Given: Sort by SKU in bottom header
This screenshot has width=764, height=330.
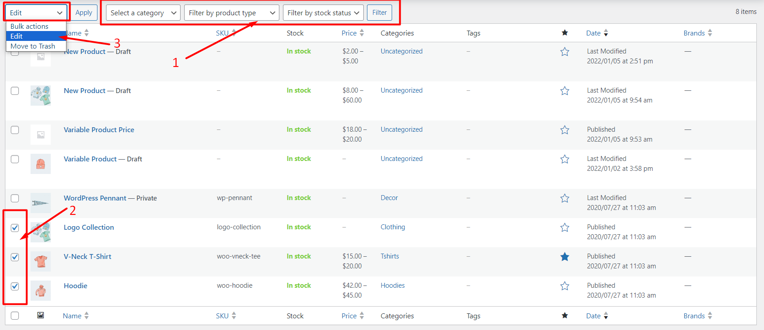Looking at the screenshot, I should point(226,316).
